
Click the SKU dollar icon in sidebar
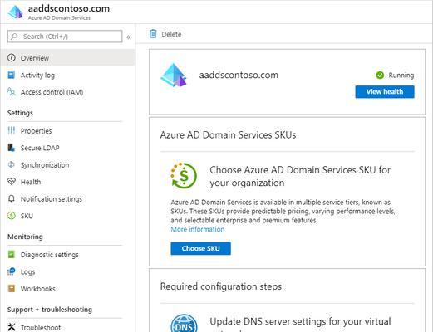(x=12, y=216)
